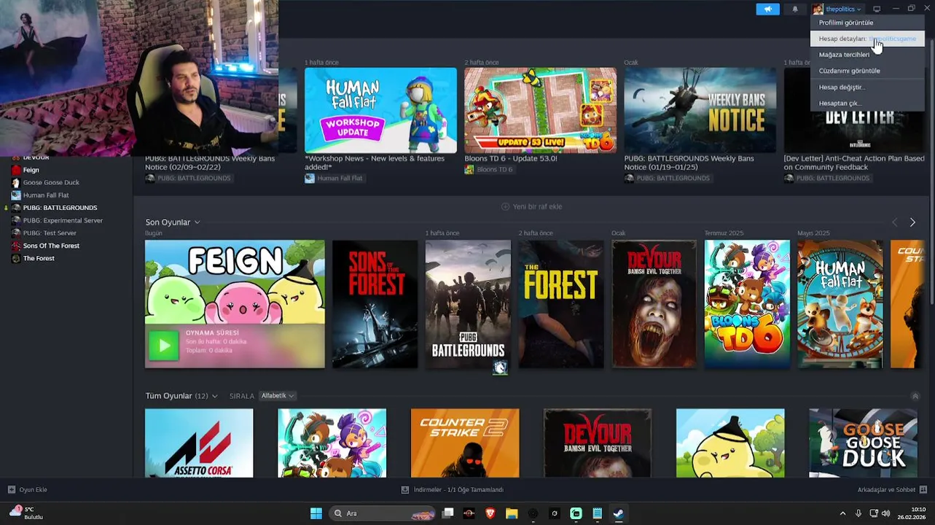Click the Steam taskbar icon
The width and height of the screenshot is (935, 525).
pos(618,513)
